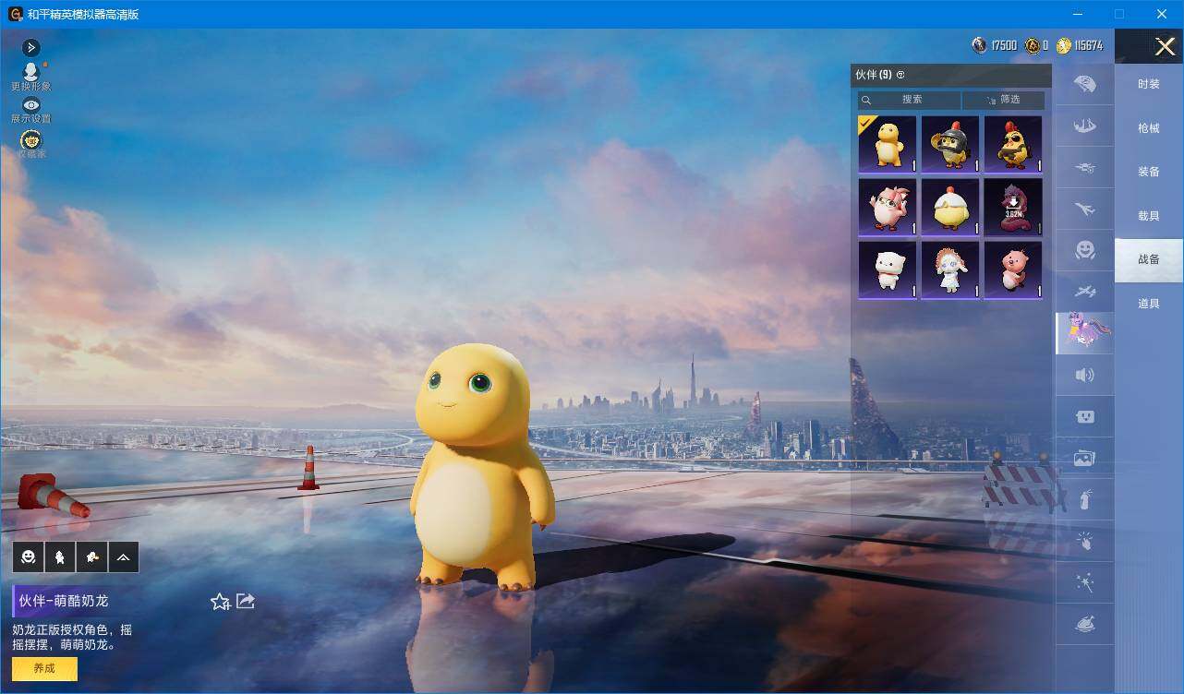Open the 收藏家 collector badge
Screen dimensions: 1184x694
tap(30, 140)
